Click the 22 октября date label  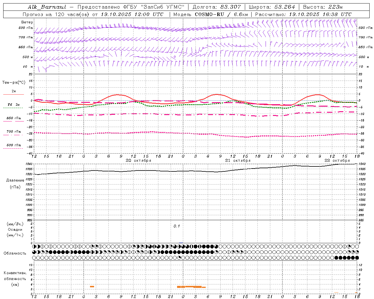pyautogui.click(x=337, y=160)
